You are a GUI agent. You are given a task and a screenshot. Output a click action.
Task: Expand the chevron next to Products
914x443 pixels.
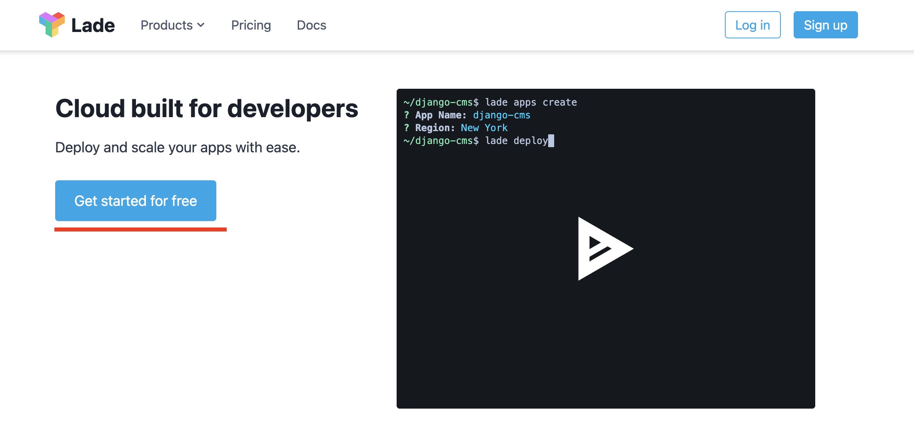pos(201,25)
